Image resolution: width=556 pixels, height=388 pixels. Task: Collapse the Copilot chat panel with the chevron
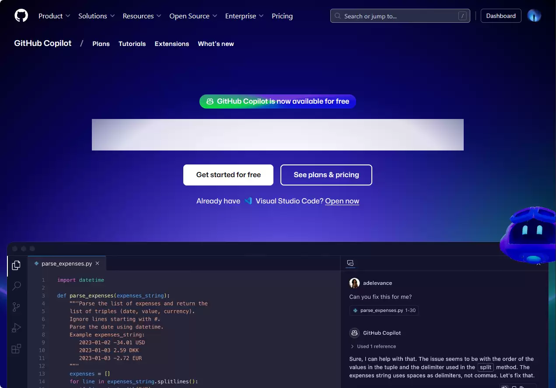[x=539, y=264]
